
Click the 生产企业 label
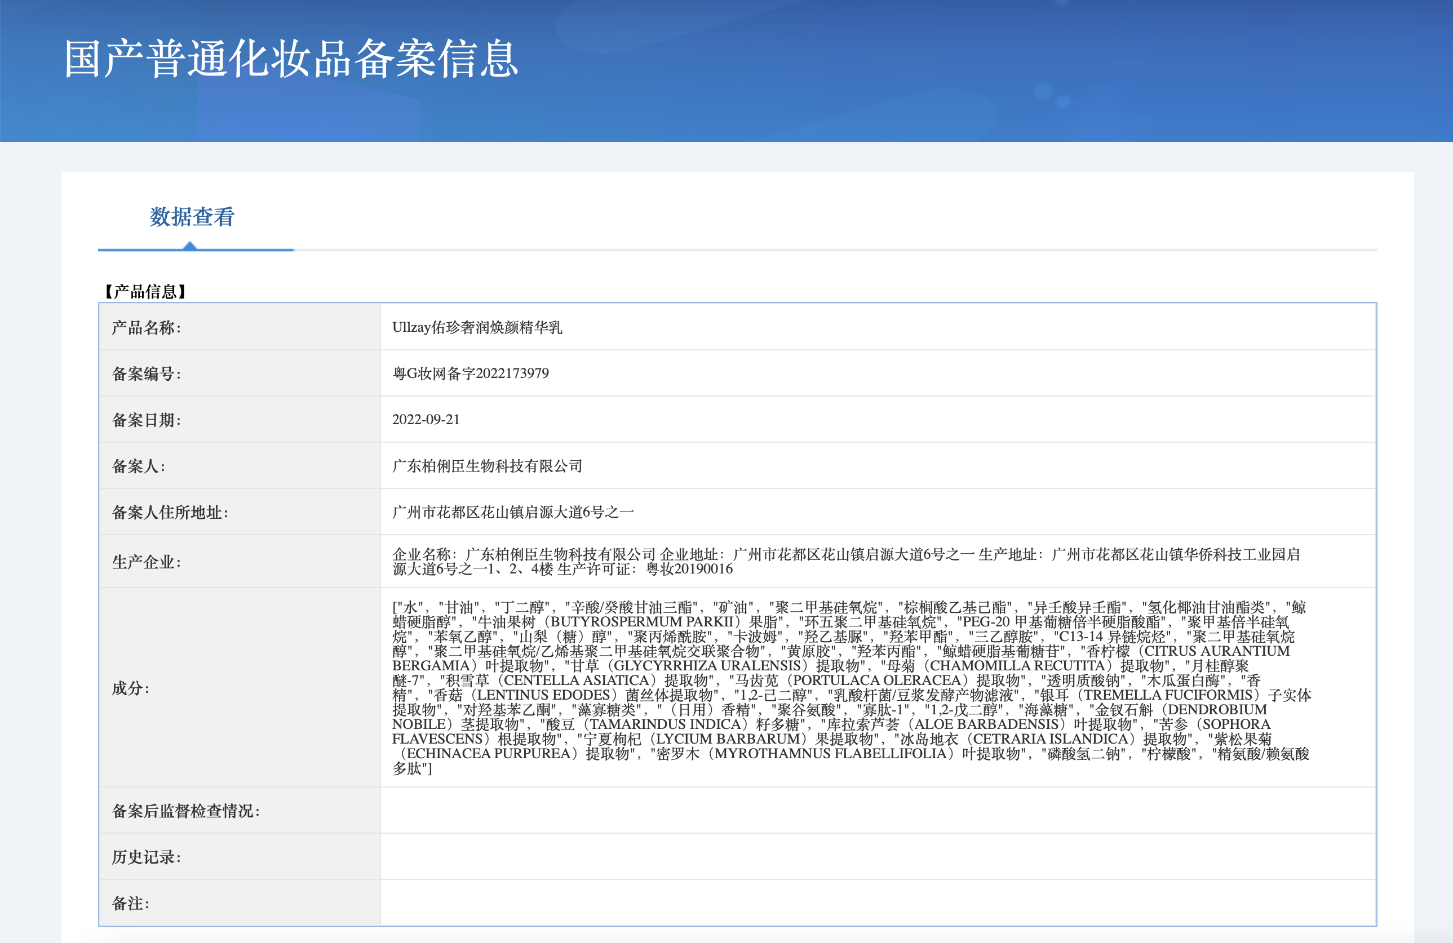point(147,562)
